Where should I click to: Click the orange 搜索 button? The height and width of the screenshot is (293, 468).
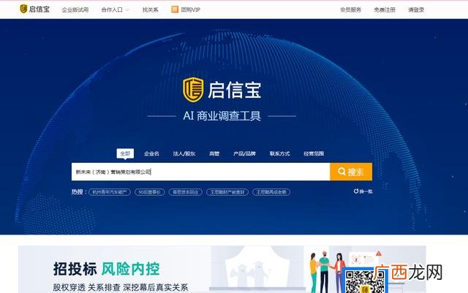(x=351, y=172)
